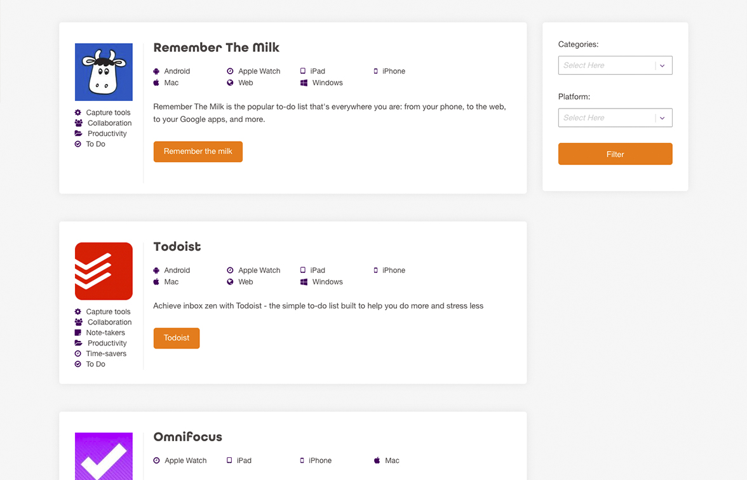Click the Mac apple icon under Omnifocus
Image resolution: width=747 pixels, height=480 pixels.
[377, 460]
